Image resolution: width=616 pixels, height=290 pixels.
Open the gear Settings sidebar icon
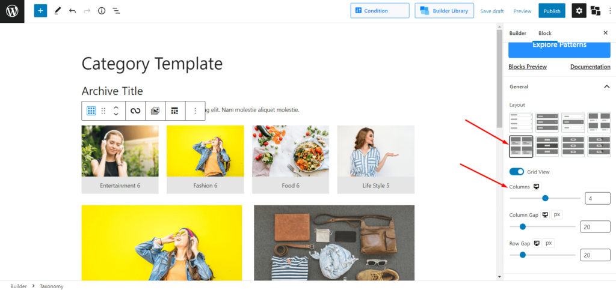point(579,11)
